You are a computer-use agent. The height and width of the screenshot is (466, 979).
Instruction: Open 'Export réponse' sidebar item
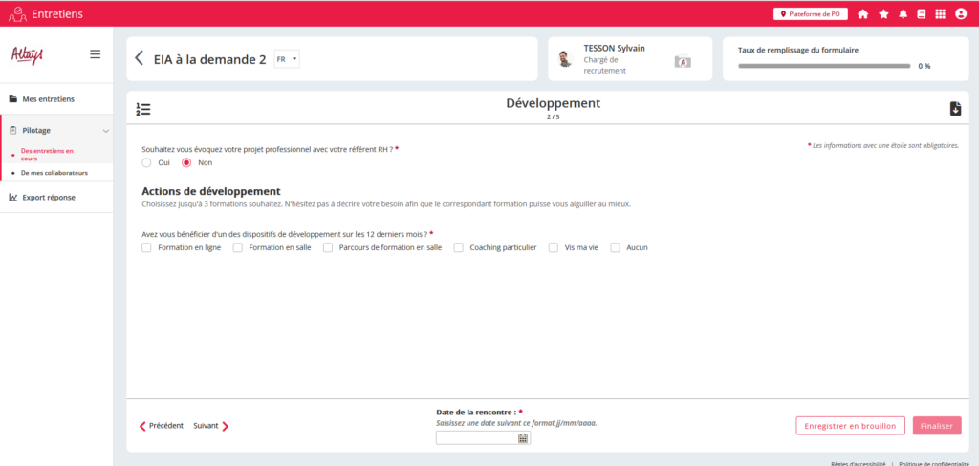[x=48, y=198]
